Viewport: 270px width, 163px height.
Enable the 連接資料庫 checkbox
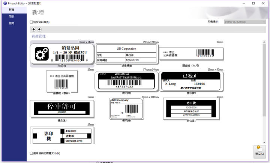point(31,22)
